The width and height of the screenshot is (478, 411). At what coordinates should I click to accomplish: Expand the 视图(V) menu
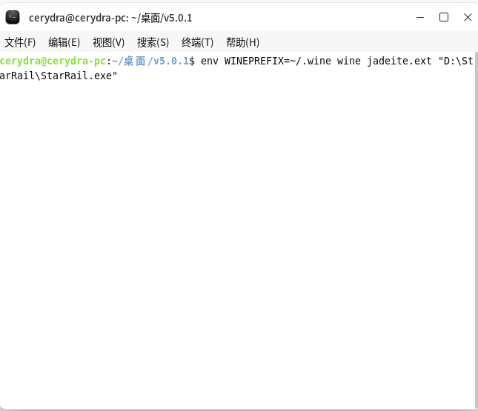coord(108,42)
